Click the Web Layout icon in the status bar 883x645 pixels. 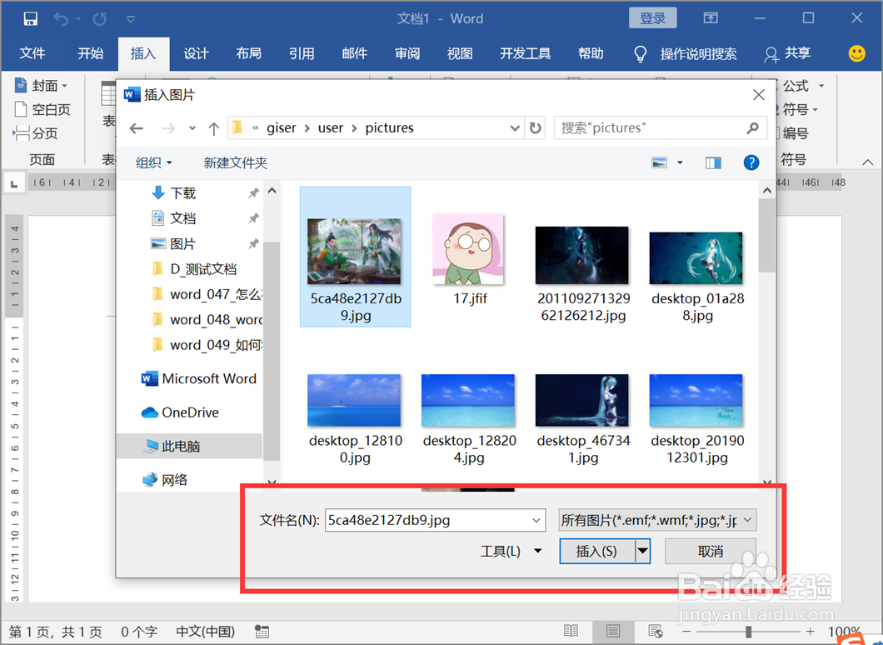(655, 631)
